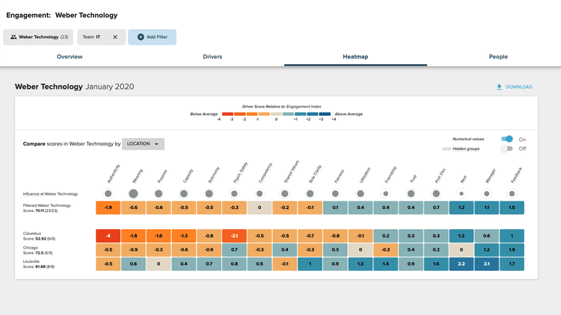This screenshot has height=315, width=561.
Task: Click the Add Filter button
Action: pos(152,37)
